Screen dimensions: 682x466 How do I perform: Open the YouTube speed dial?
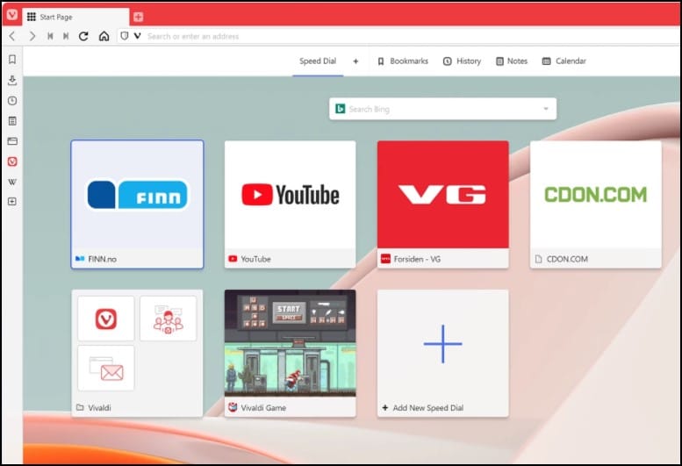(x=291, y=204)
